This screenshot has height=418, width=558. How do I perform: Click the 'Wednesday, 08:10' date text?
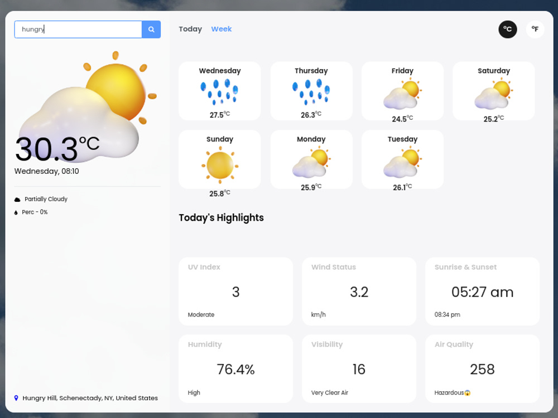(x=47, y=171)
